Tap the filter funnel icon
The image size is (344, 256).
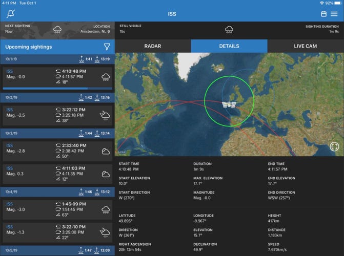pyautogui.click(x=107, y=47)
